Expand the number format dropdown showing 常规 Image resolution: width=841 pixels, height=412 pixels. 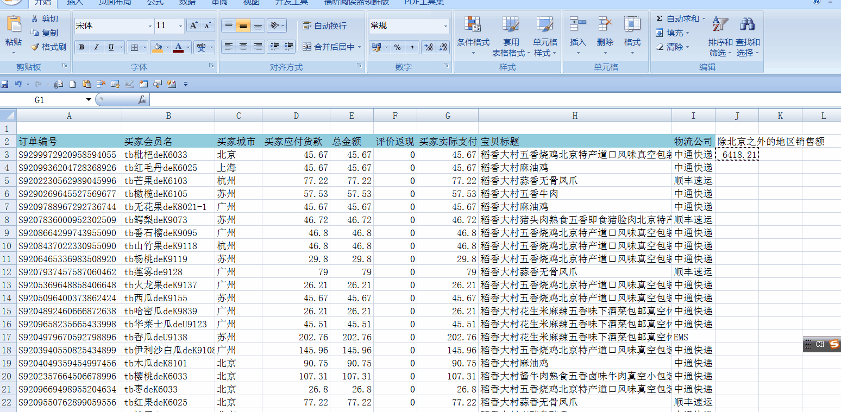[445, 26]
